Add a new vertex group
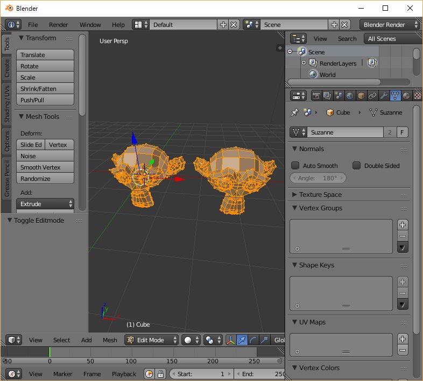The image size is (423, 381). pyautogui.click(x=403, y=225)
